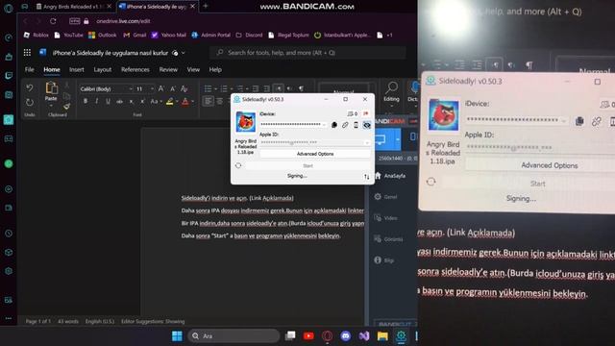Open the Editing search dropdown in ribbon
615x346 pixels.
click(391, 93)
